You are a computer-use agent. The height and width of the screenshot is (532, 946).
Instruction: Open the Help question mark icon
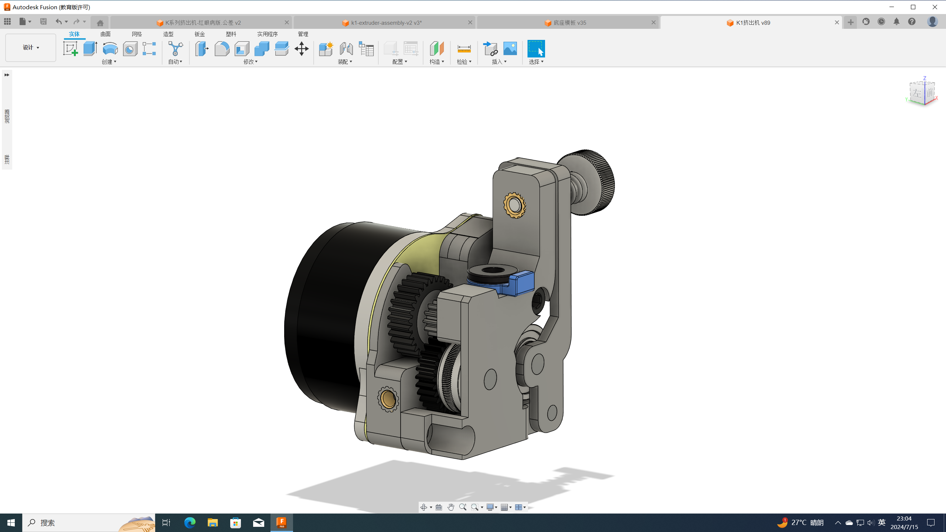(912, 22)
